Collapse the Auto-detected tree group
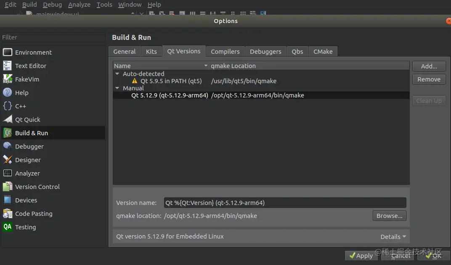The width and height of the screenshot is (451, 265). pyautogui.click(x=117, y=74)
